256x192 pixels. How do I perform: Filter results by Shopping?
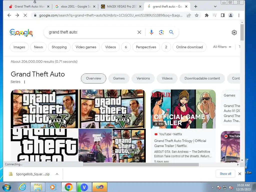[x=59, y=47]
